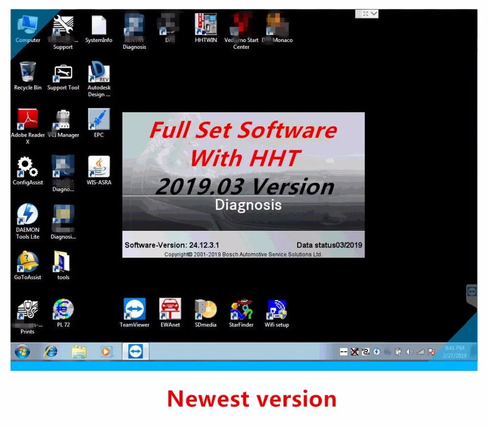
Task: Open the clock showing 9:41 PM
Action: (454, 352)
